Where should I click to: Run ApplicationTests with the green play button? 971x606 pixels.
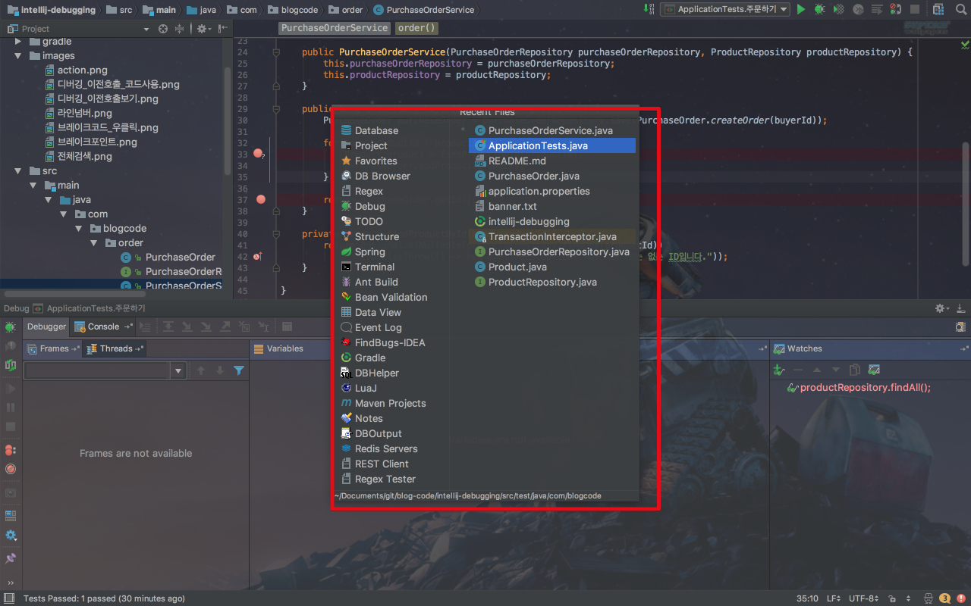point(801,9)
